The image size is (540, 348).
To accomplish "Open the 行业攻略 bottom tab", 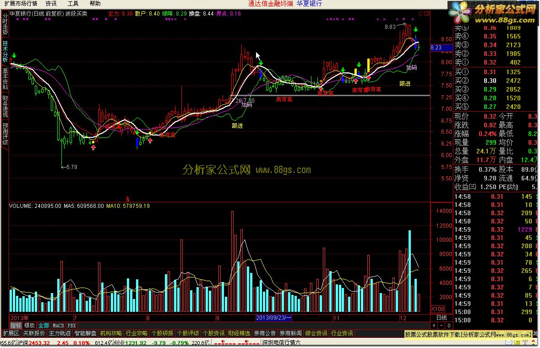I will pos(136,333).
